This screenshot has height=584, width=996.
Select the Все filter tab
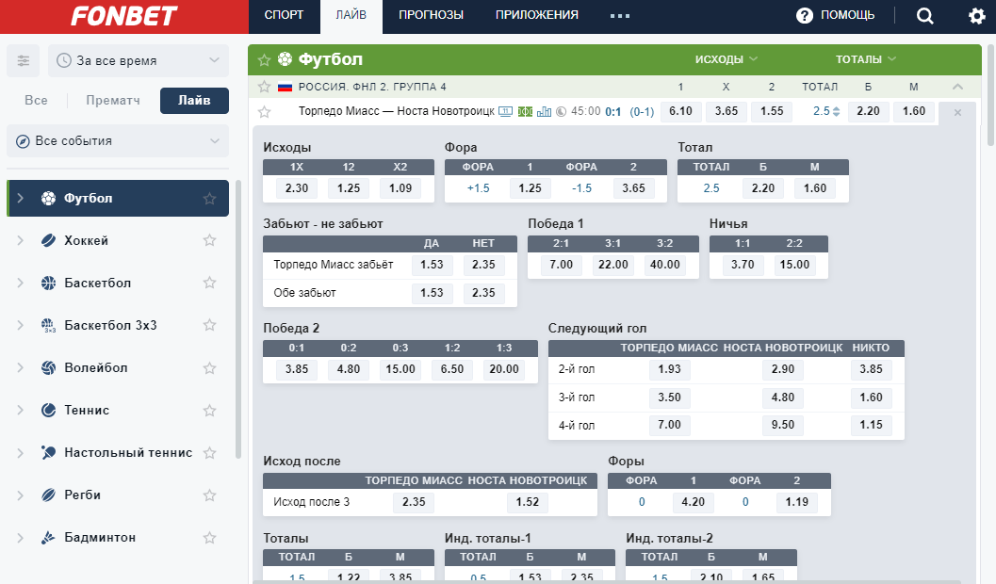[x=36, y=100]
